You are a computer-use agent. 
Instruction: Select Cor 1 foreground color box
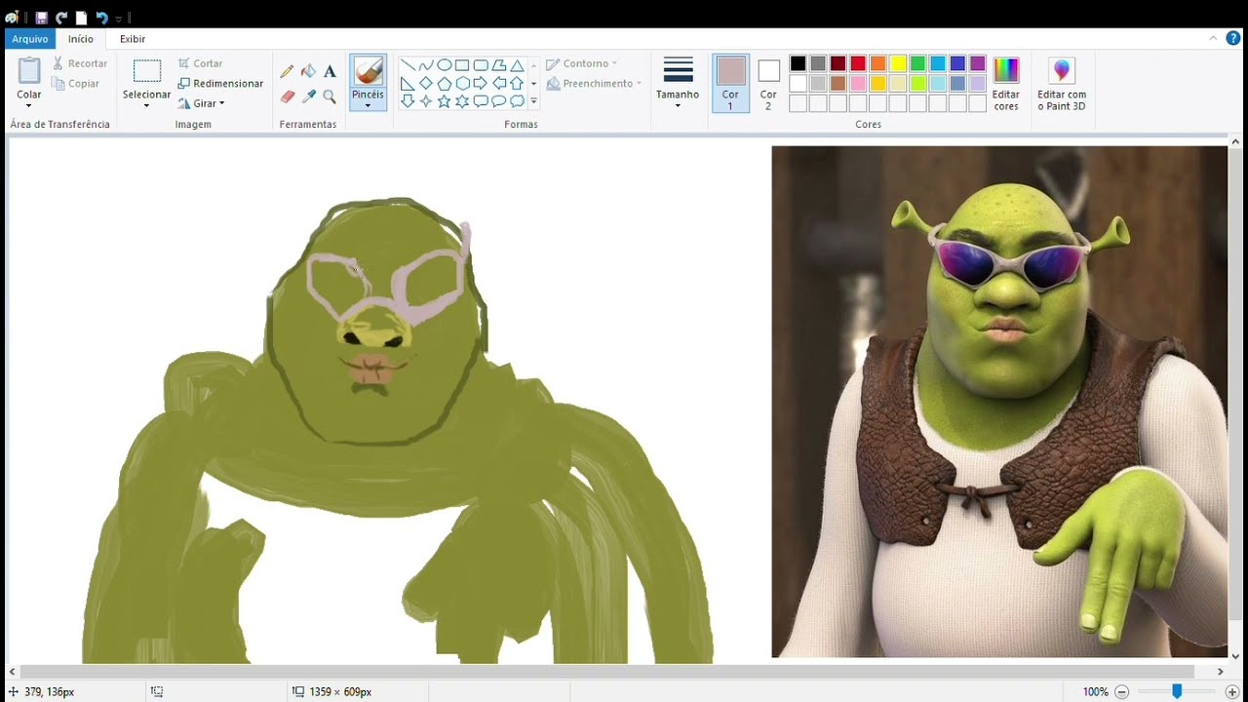click(730, 84)
